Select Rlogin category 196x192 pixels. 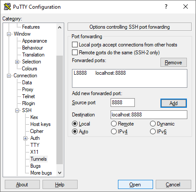pos(28,103)
